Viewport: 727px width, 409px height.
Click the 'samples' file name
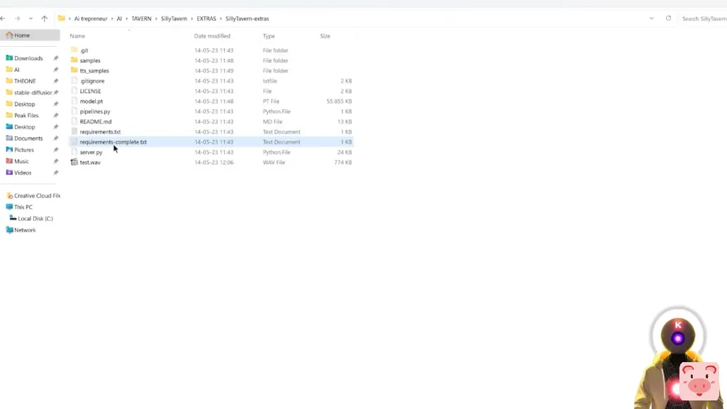(90, 60)
